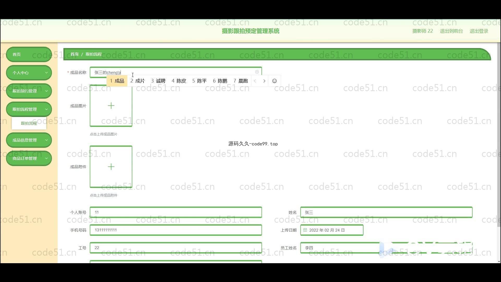
Task: Expand 跟拍预约管理 sidebar menu
Action: (x=29, y=91)
